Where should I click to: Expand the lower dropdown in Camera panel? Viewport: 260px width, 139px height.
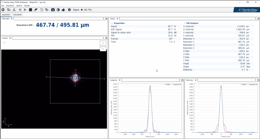pyautogui.click(x=103, y=49)
